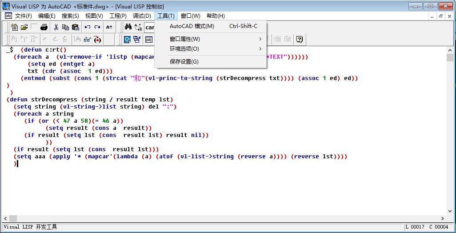The image size is (456, 233).
Task: Click the vertical scrollbar up arrow
Action: 450,50
